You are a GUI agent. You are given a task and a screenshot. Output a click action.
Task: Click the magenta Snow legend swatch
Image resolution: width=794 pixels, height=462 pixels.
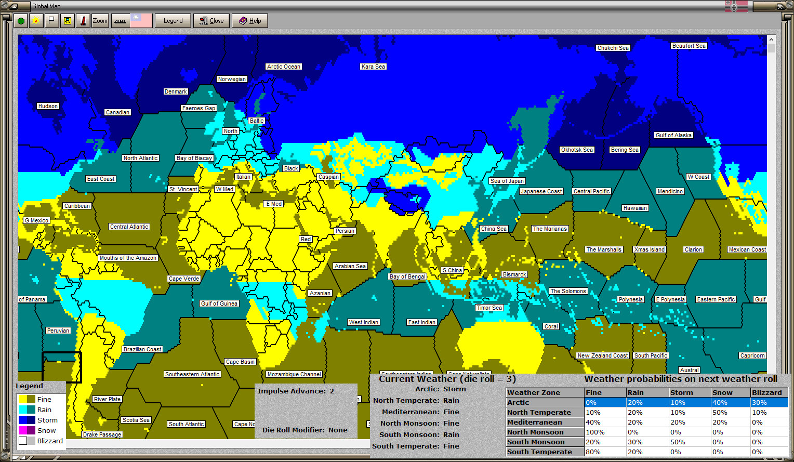coord(23,430)
